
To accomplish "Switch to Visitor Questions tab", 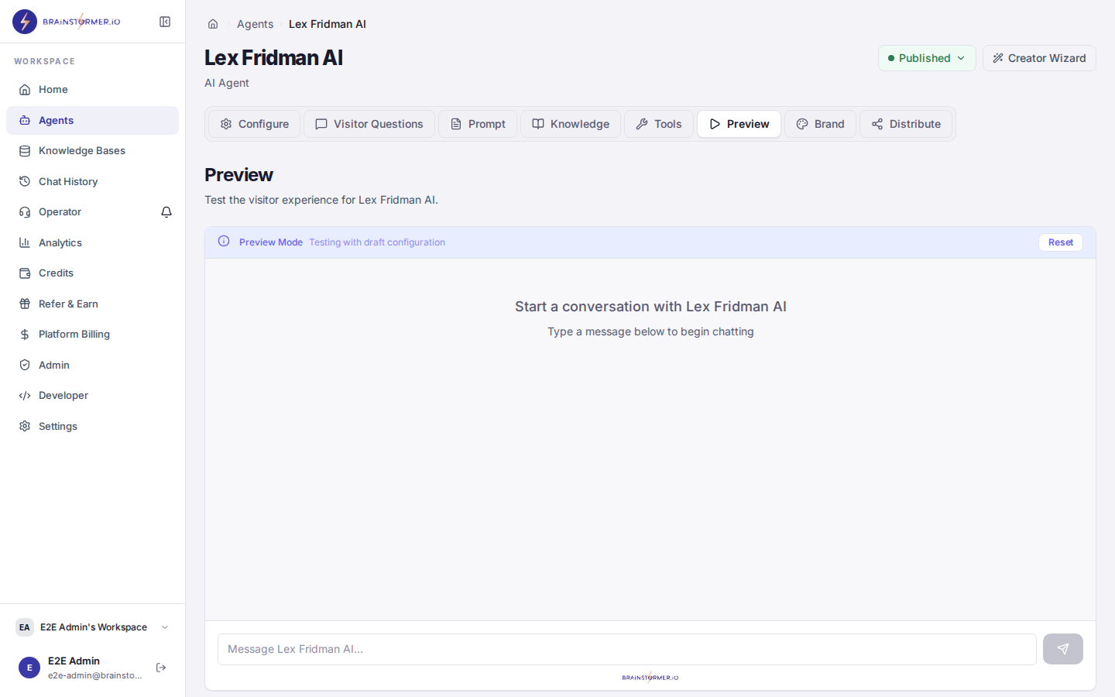I will coord(369,124).
